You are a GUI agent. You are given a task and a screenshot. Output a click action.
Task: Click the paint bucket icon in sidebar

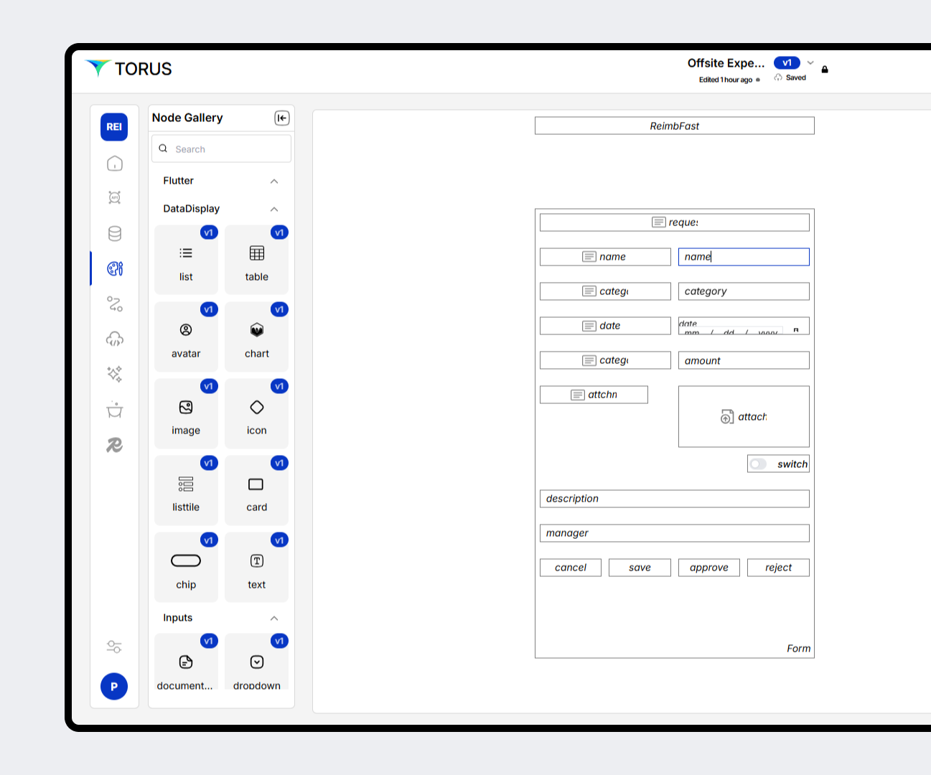tap(114, 410)
